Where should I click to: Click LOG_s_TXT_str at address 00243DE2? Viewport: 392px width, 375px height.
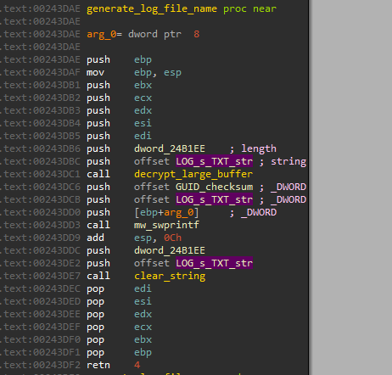pos(214,263)
